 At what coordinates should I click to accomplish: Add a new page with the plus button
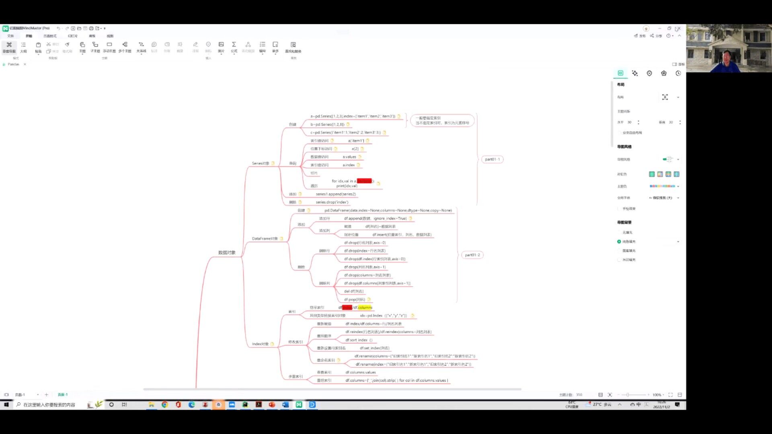click(x=46, y=395)
